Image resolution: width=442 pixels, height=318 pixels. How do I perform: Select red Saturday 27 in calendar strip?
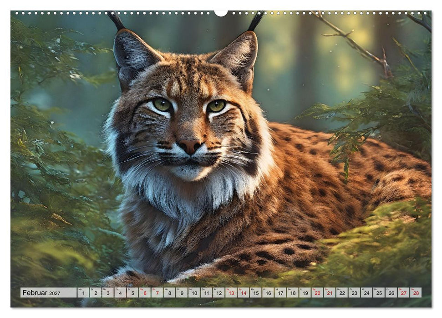pos(404,293)
